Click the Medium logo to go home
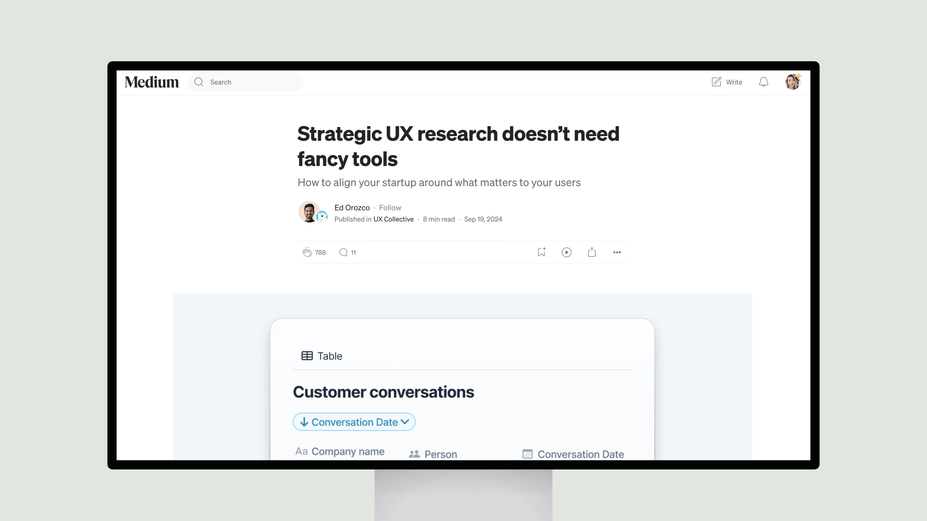The height and width of the screenshot is (521, 927). tap(152, 82)
